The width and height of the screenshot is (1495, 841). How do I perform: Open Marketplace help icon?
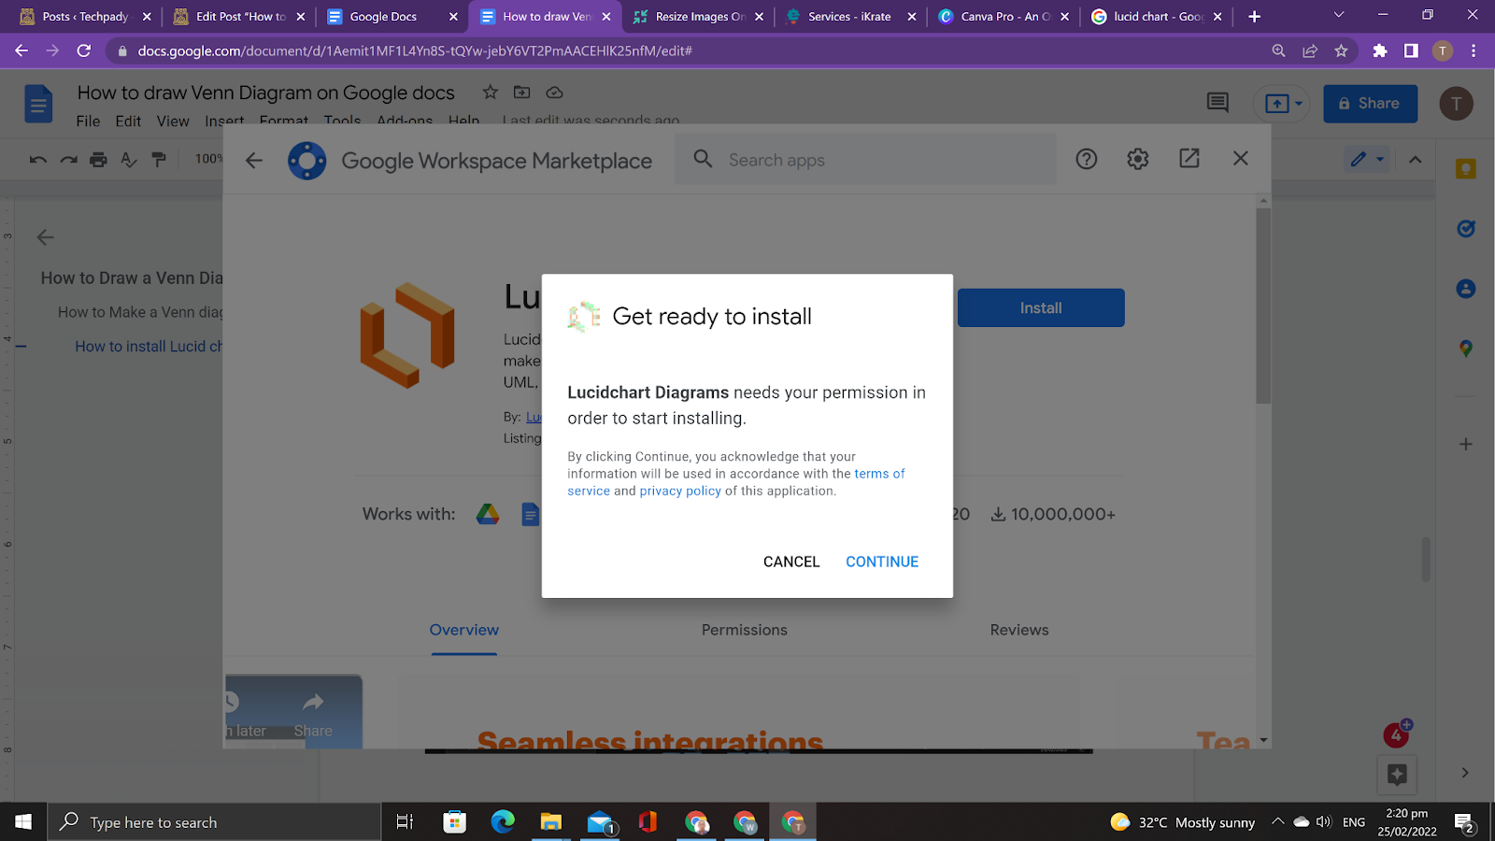[x=1086, y=159]
